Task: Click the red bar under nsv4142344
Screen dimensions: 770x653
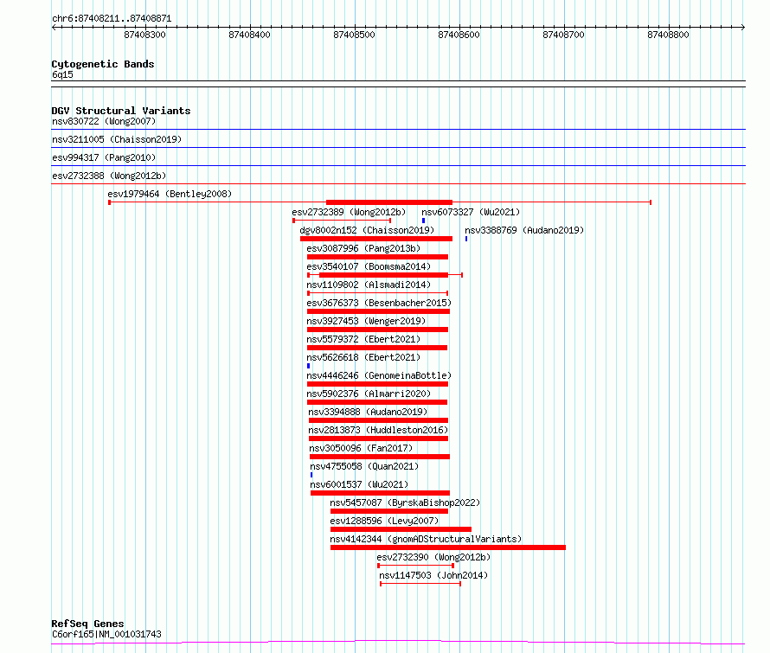Action: [x=448, y=547]
